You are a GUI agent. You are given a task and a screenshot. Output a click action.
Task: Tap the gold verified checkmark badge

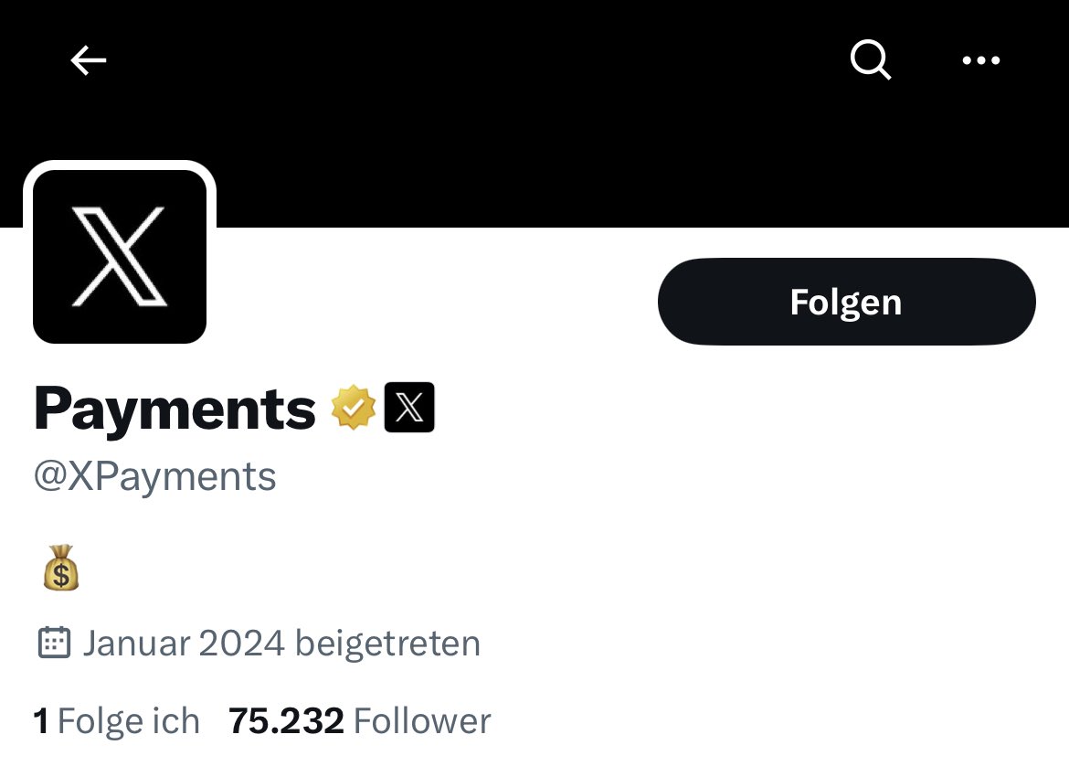click(x=354, y=408)
